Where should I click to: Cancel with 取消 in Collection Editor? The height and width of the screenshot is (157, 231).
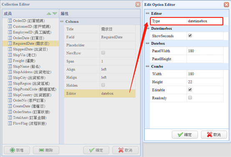pos(126,150)
